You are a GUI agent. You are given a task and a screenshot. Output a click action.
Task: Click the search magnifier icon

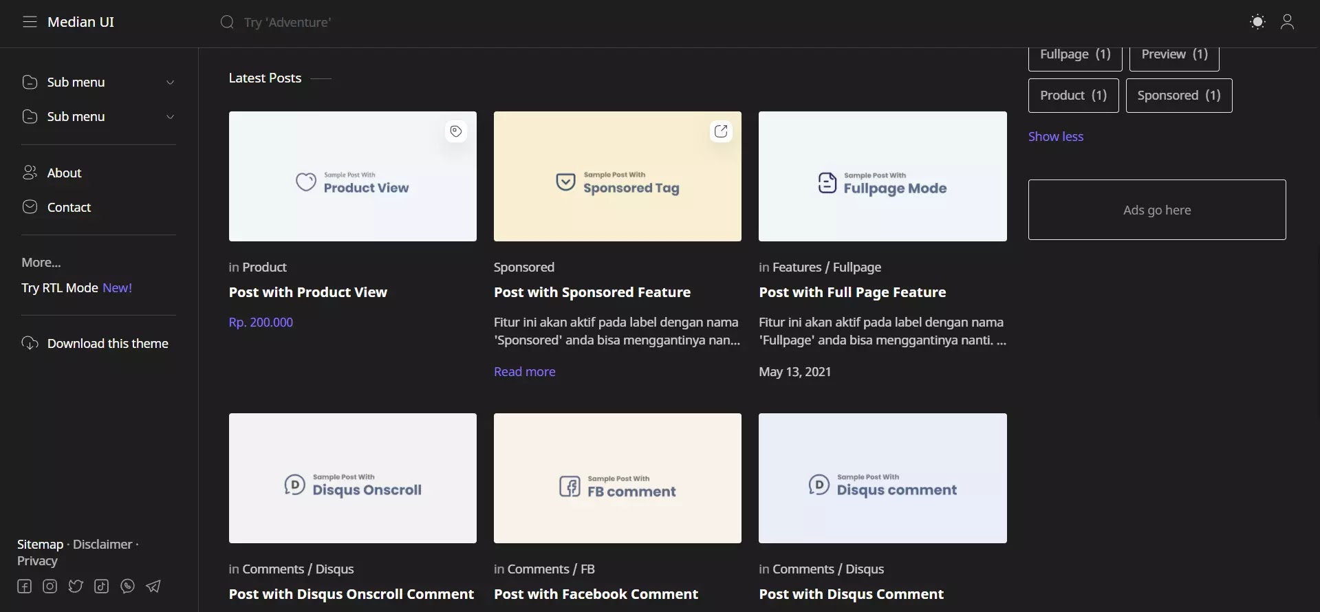[227, 22]
